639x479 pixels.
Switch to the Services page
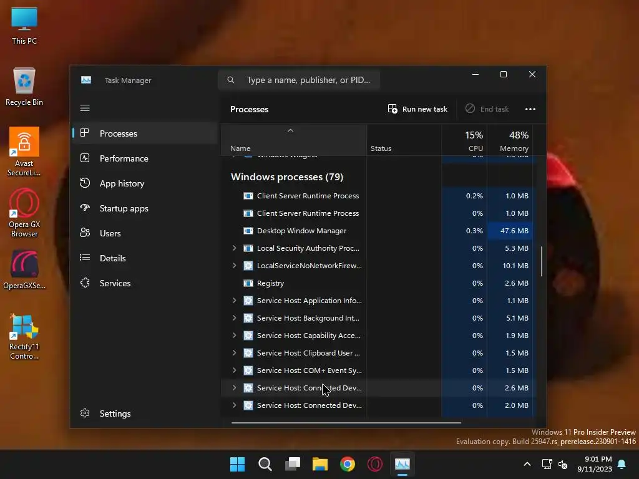click(145, 283)
